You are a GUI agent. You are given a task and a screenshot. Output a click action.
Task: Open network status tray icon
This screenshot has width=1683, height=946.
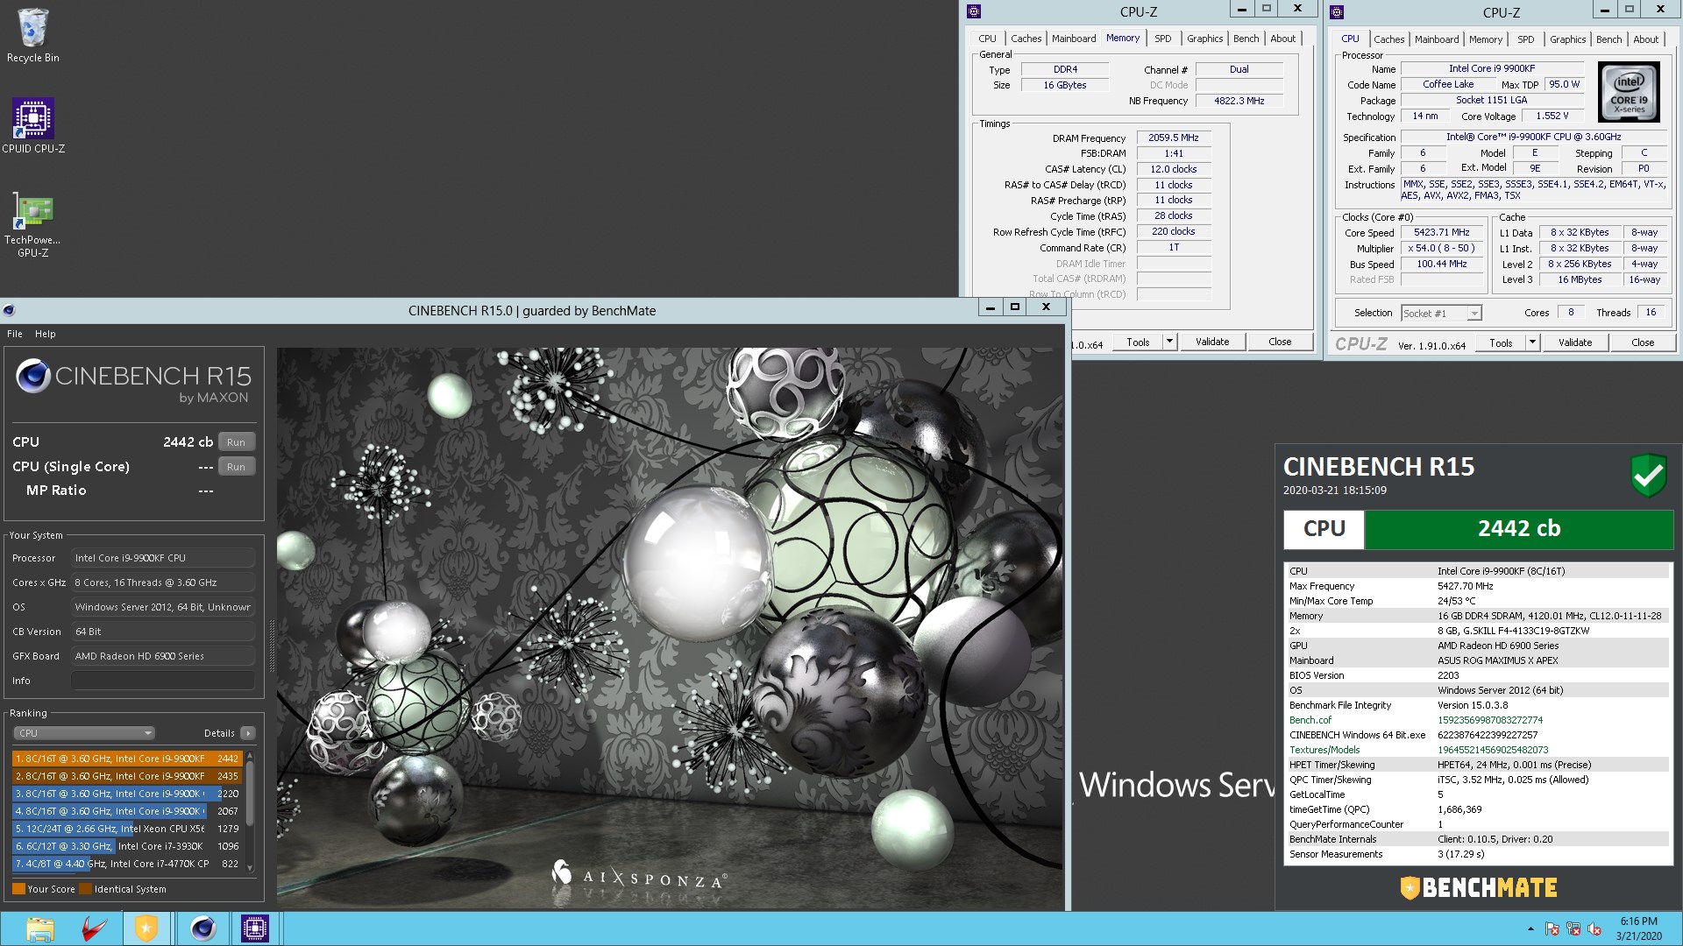pyautogui.click(x=1573, y=929)
